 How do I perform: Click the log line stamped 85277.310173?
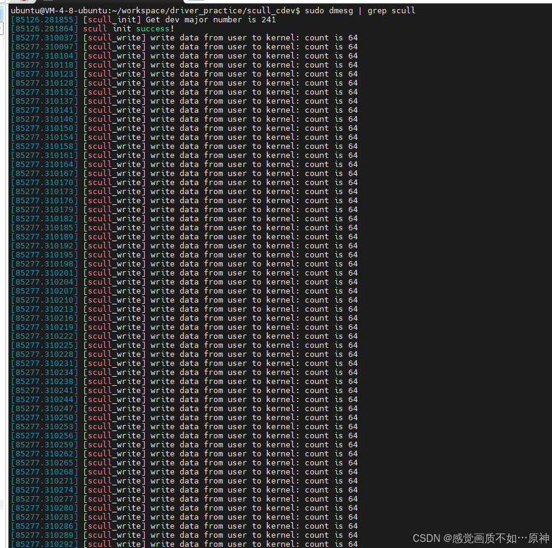click(184, 192)
